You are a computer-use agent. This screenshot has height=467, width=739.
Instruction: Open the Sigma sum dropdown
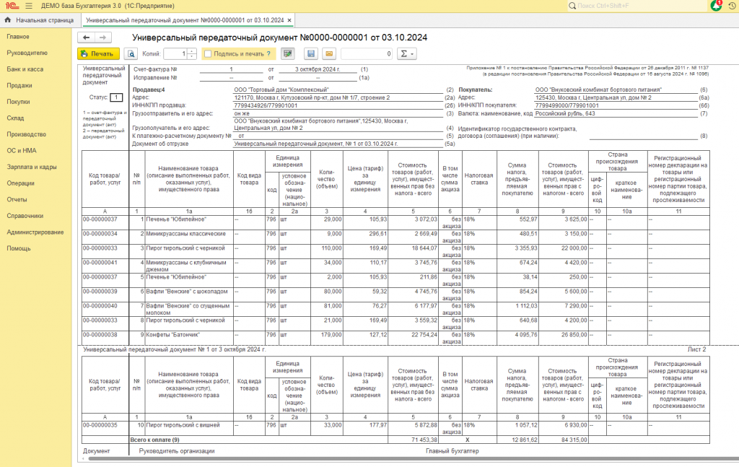[x=407, y=53]
